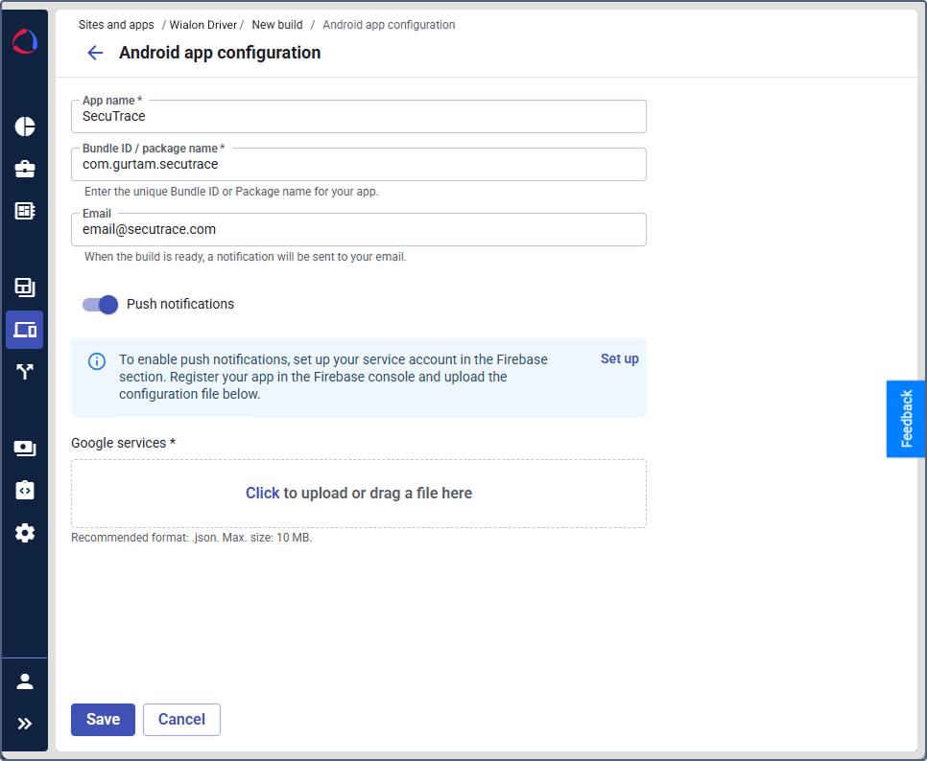Click the Cancel button
Viewport: 927px width, 761px height.
(181, 720)
